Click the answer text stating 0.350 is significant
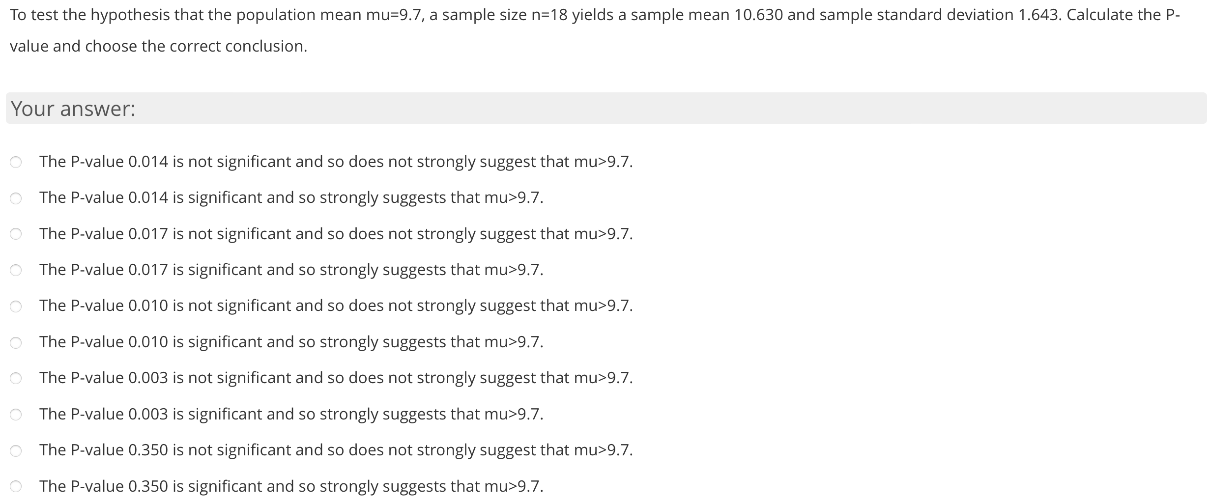This screenshot has width=1211, height=502. pos(291,486)
